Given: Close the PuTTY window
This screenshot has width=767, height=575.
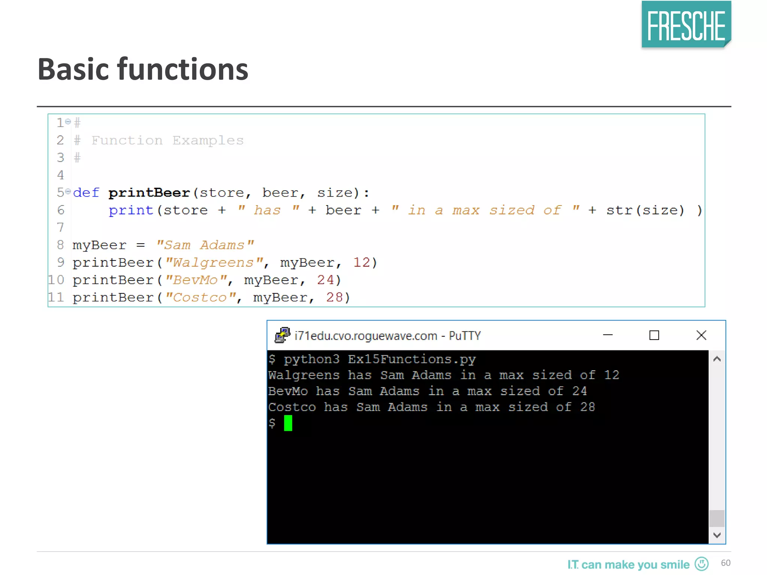Looking at the screenshot, I should (x=701, y=335).
